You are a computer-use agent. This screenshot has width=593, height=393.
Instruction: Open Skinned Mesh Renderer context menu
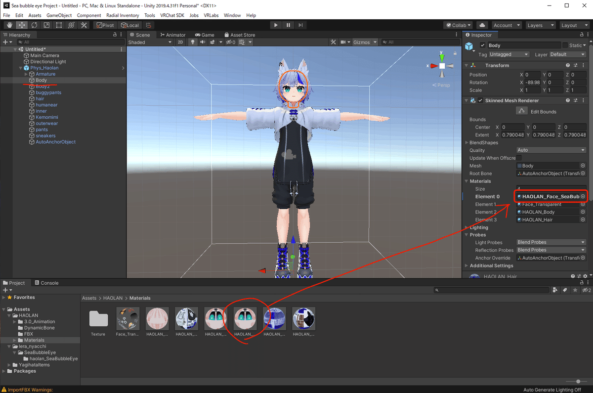coord(584,100)
